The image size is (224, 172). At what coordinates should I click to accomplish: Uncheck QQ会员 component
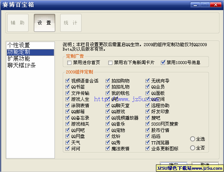pos(147,87)
